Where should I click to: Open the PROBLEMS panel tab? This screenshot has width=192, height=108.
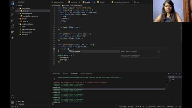(56, 73)
